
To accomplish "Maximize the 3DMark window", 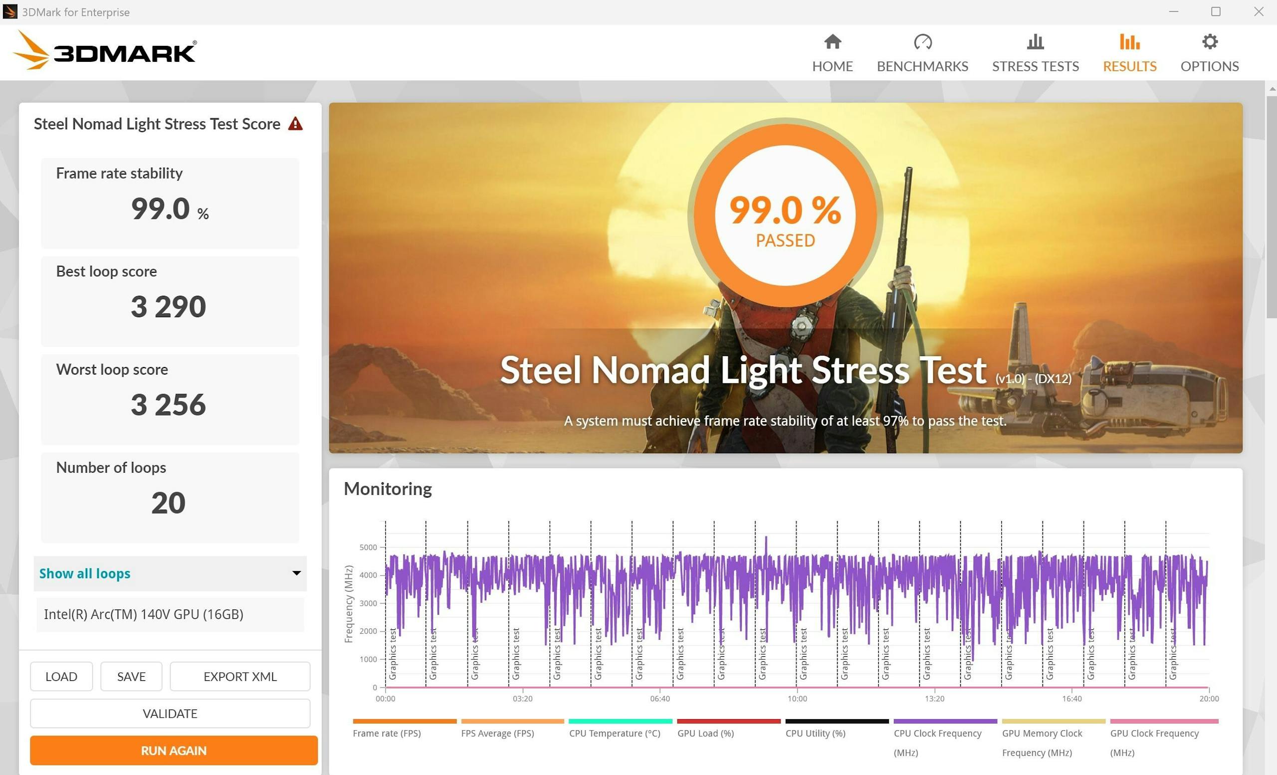I will point(1216,11).
